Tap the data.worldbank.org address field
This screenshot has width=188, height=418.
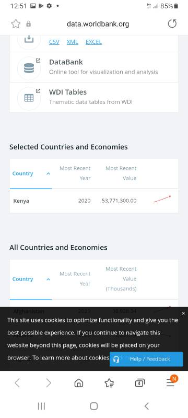[x=98, y=24]
